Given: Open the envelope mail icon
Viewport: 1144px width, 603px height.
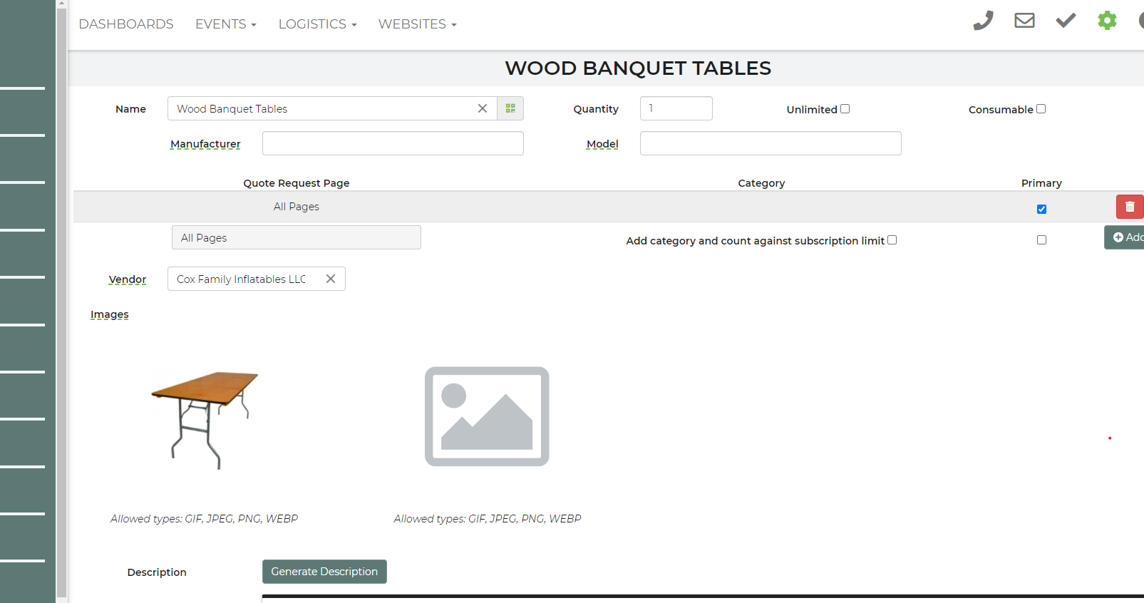Looking at the screenshot, I should pyautogui.click(x=1024, y=21).
